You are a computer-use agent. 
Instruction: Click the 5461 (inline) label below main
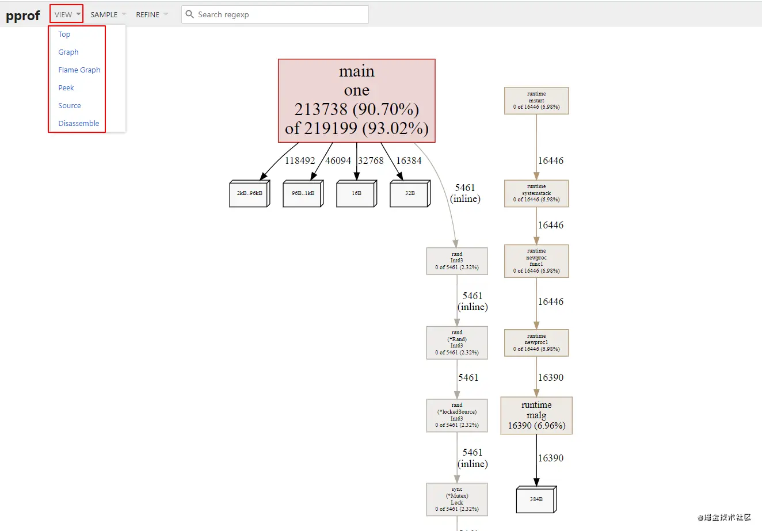(465, 193)
